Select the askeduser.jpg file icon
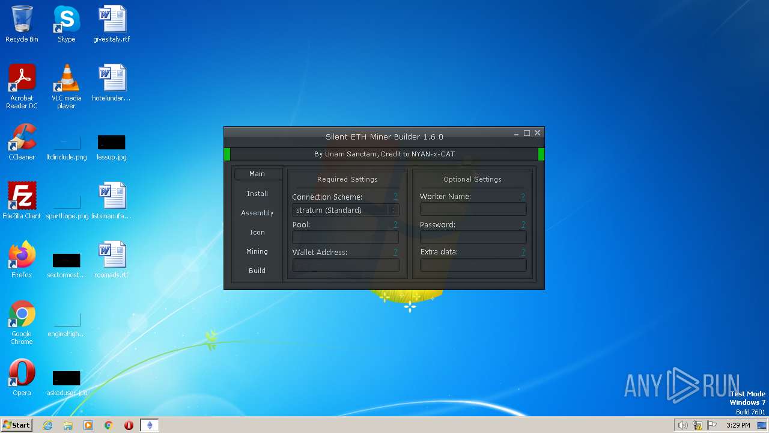This screenshot has height=433, width=769. 66,382
